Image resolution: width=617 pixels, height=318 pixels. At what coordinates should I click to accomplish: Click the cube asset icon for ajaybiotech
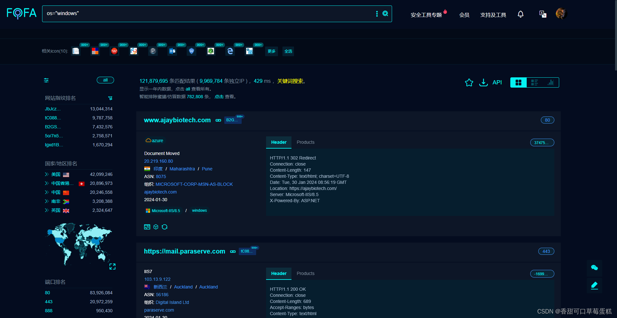pos(156,227)
